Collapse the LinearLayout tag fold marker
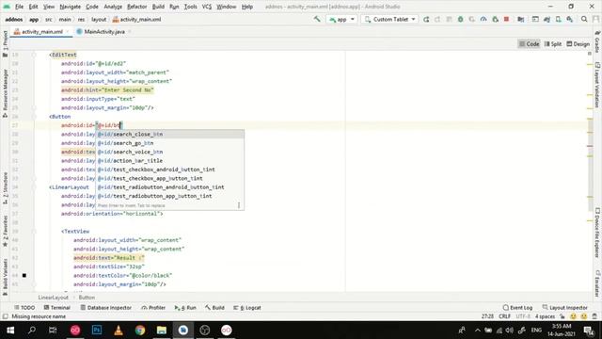The image size is (602, 339). coord(34,187)
